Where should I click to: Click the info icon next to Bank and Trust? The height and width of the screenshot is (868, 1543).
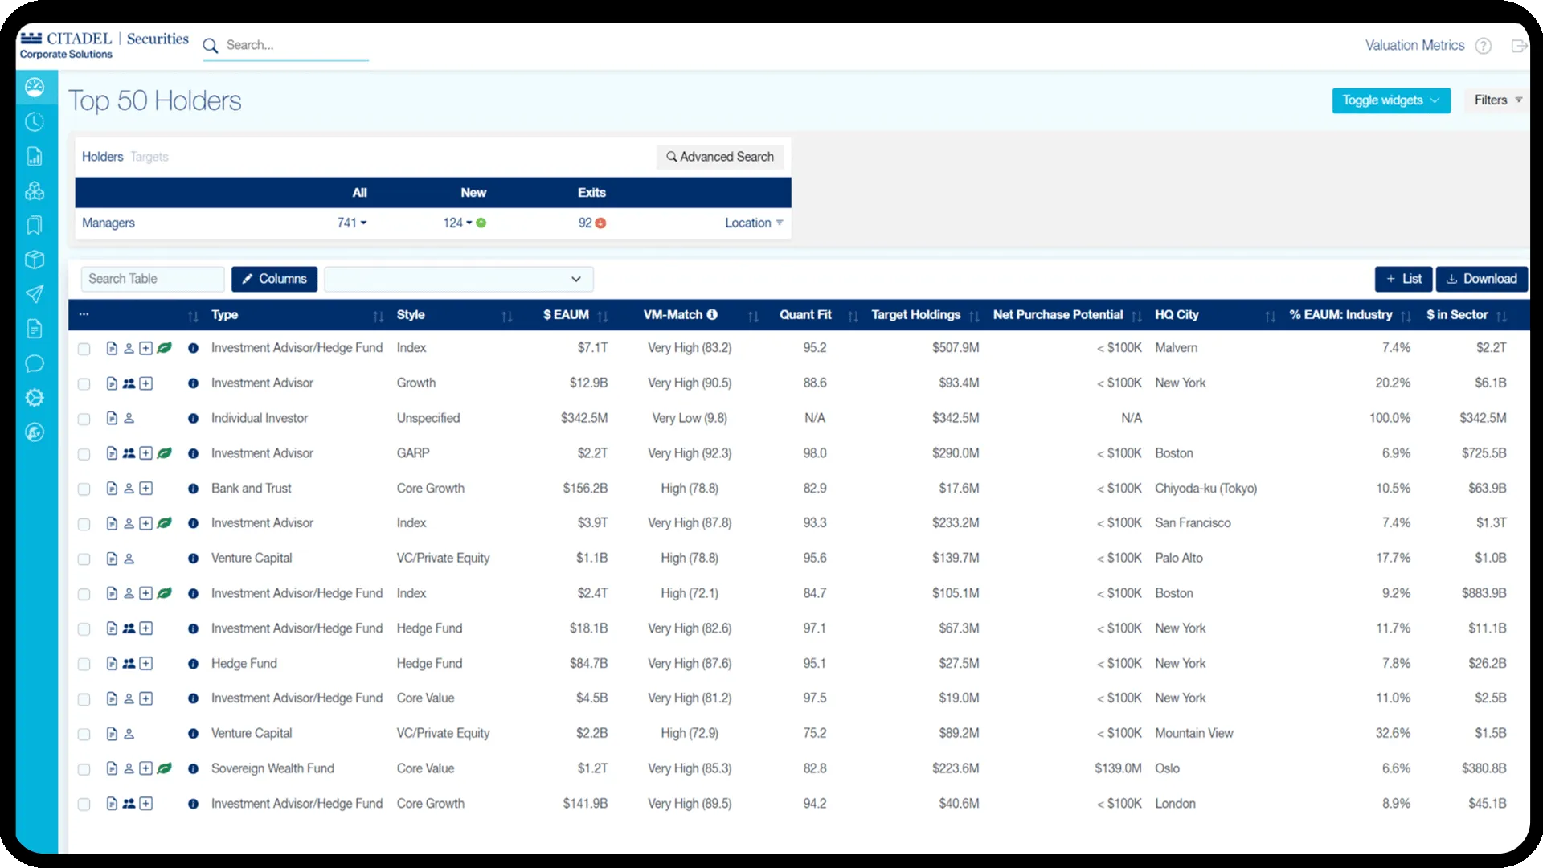193,488
